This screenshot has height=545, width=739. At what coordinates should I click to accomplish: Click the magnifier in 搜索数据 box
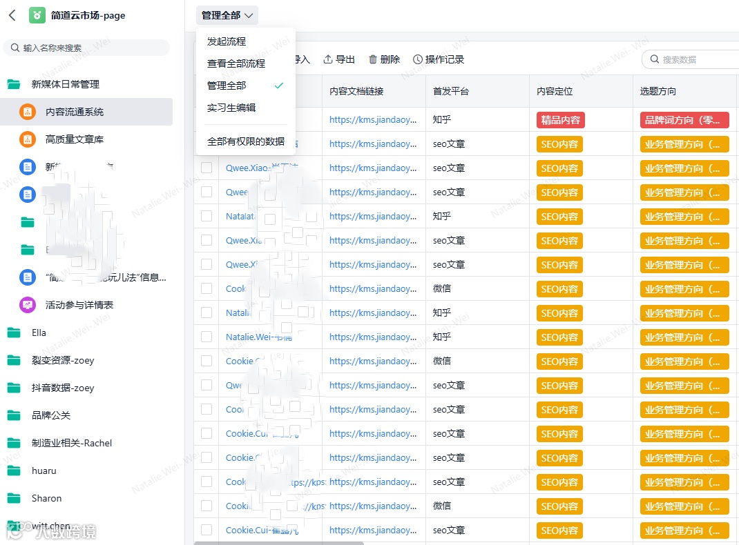point(655,59)
